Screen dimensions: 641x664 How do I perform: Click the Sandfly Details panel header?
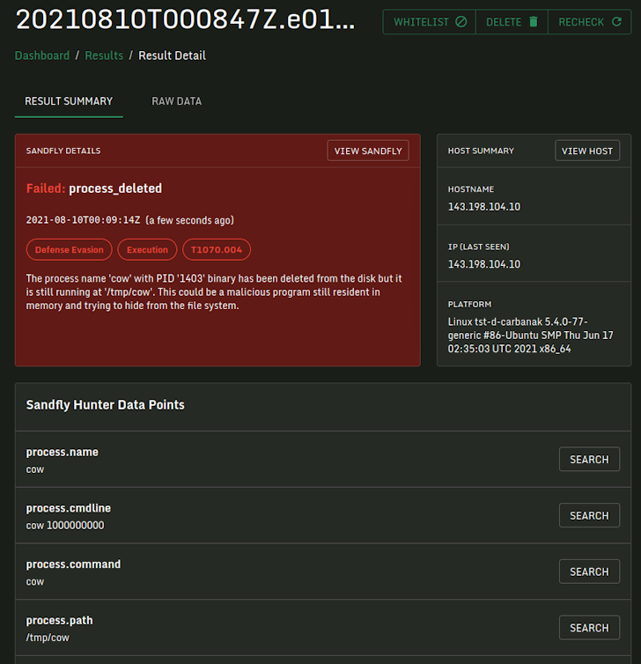click(x=63, y=151)
